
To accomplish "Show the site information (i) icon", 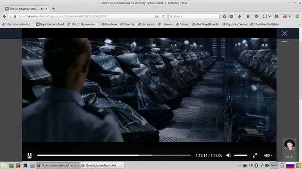I will tap(11, 16).
